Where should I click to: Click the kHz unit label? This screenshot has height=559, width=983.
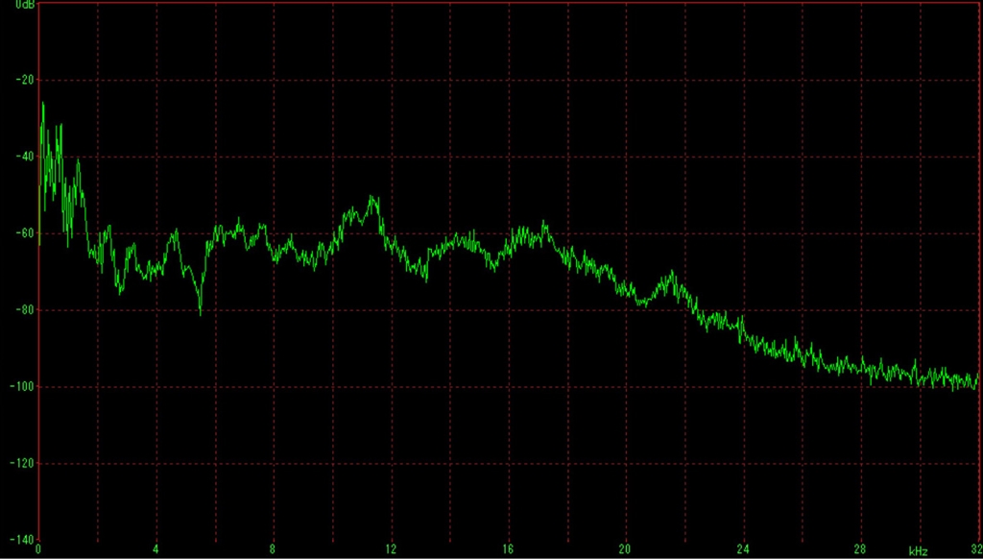[x=919, y=551]
